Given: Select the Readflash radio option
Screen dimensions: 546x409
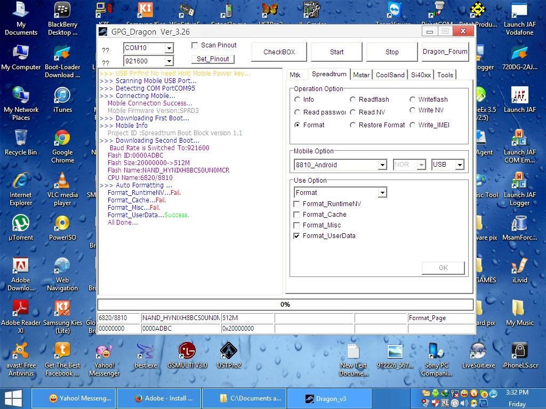Looking at the screenshot, I should coord(352,100).
